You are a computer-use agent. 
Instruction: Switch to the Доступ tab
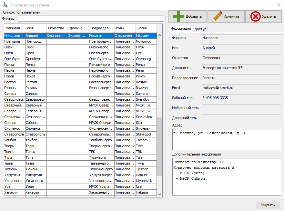pyautogui.click(x=200, y=29)
